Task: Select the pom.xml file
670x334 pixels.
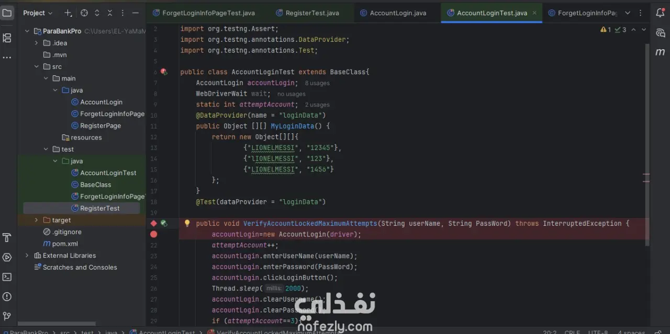Action: [60, 244]
